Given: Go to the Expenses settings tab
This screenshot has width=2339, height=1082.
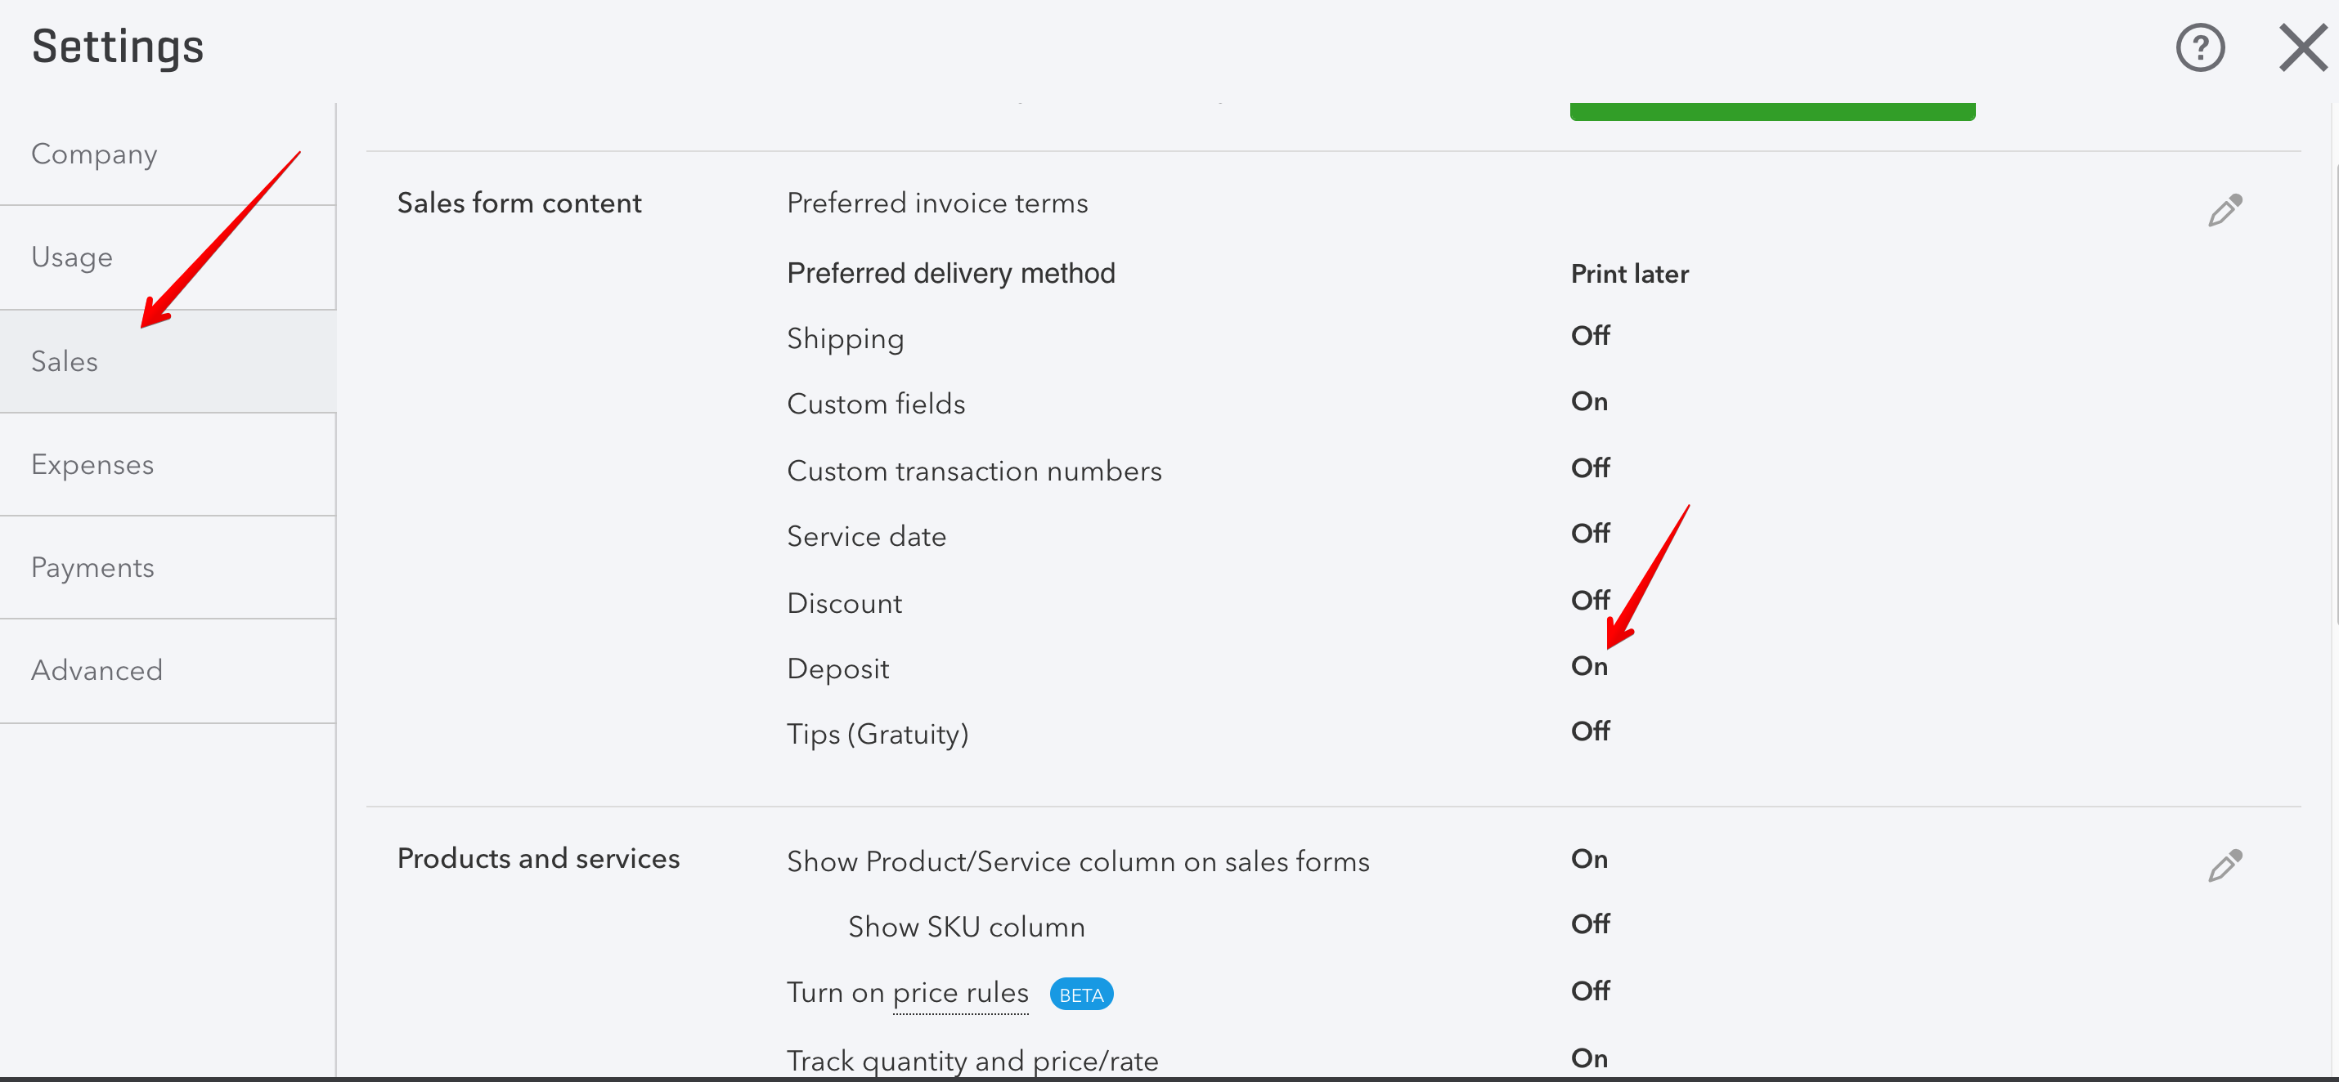Looking at the screenshot, I should tap(168, 464).
